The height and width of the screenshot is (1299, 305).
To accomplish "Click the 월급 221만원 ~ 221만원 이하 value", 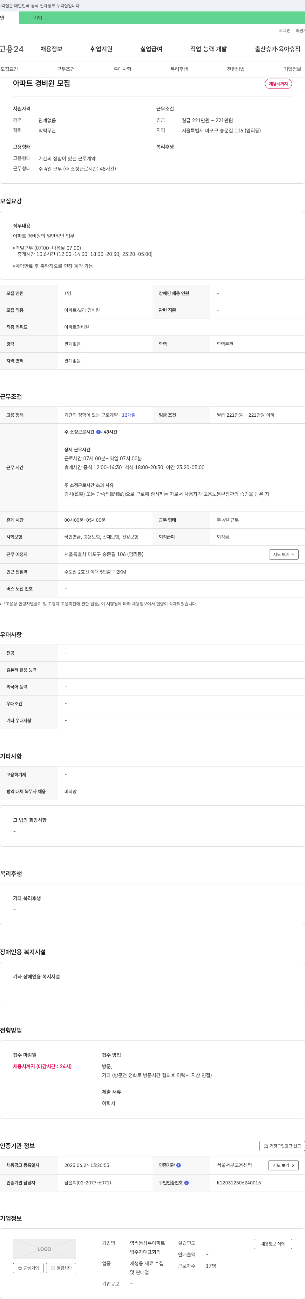I will pyautogui.click(x=246, y=415).
